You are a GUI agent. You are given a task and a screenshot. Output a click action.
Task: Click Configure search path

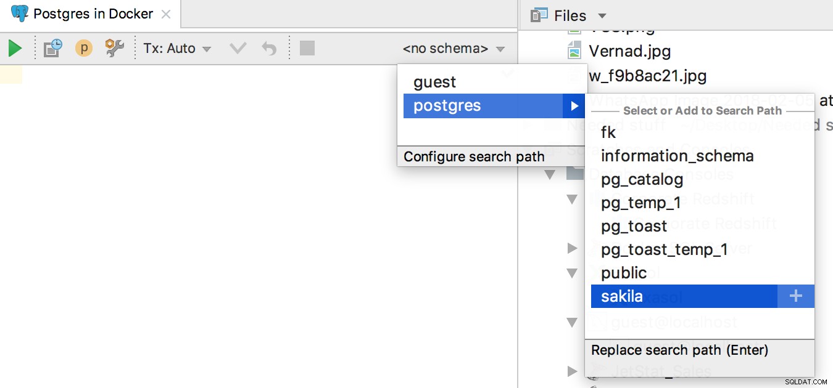point(474,156)
